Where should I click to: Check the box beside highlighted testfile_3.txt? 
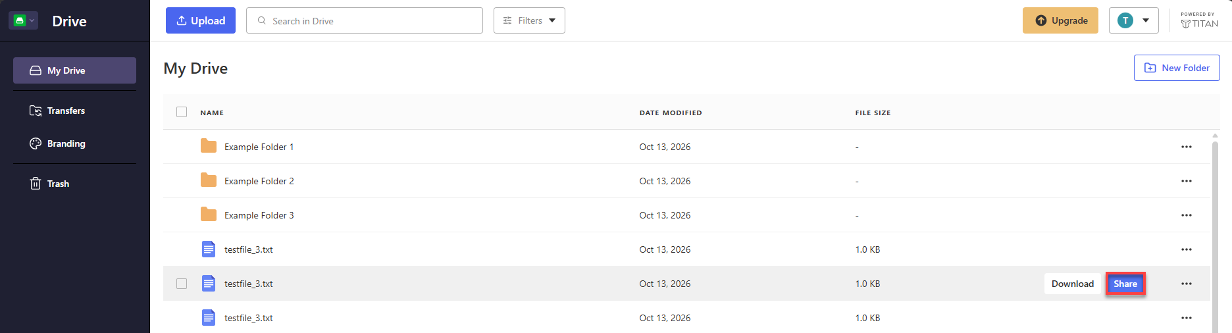tap(182, 284)
